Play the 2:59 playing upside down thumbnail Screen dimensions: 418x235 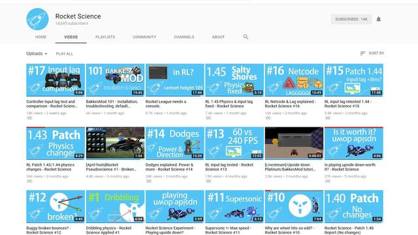pos(175,206)
